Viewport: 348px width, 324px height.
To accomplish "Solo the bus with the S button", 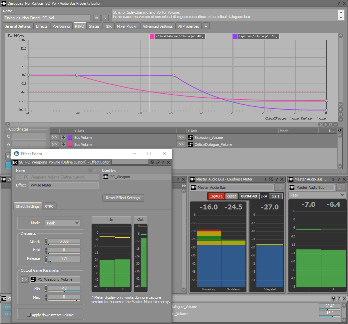I will click(x=105, y=18).
